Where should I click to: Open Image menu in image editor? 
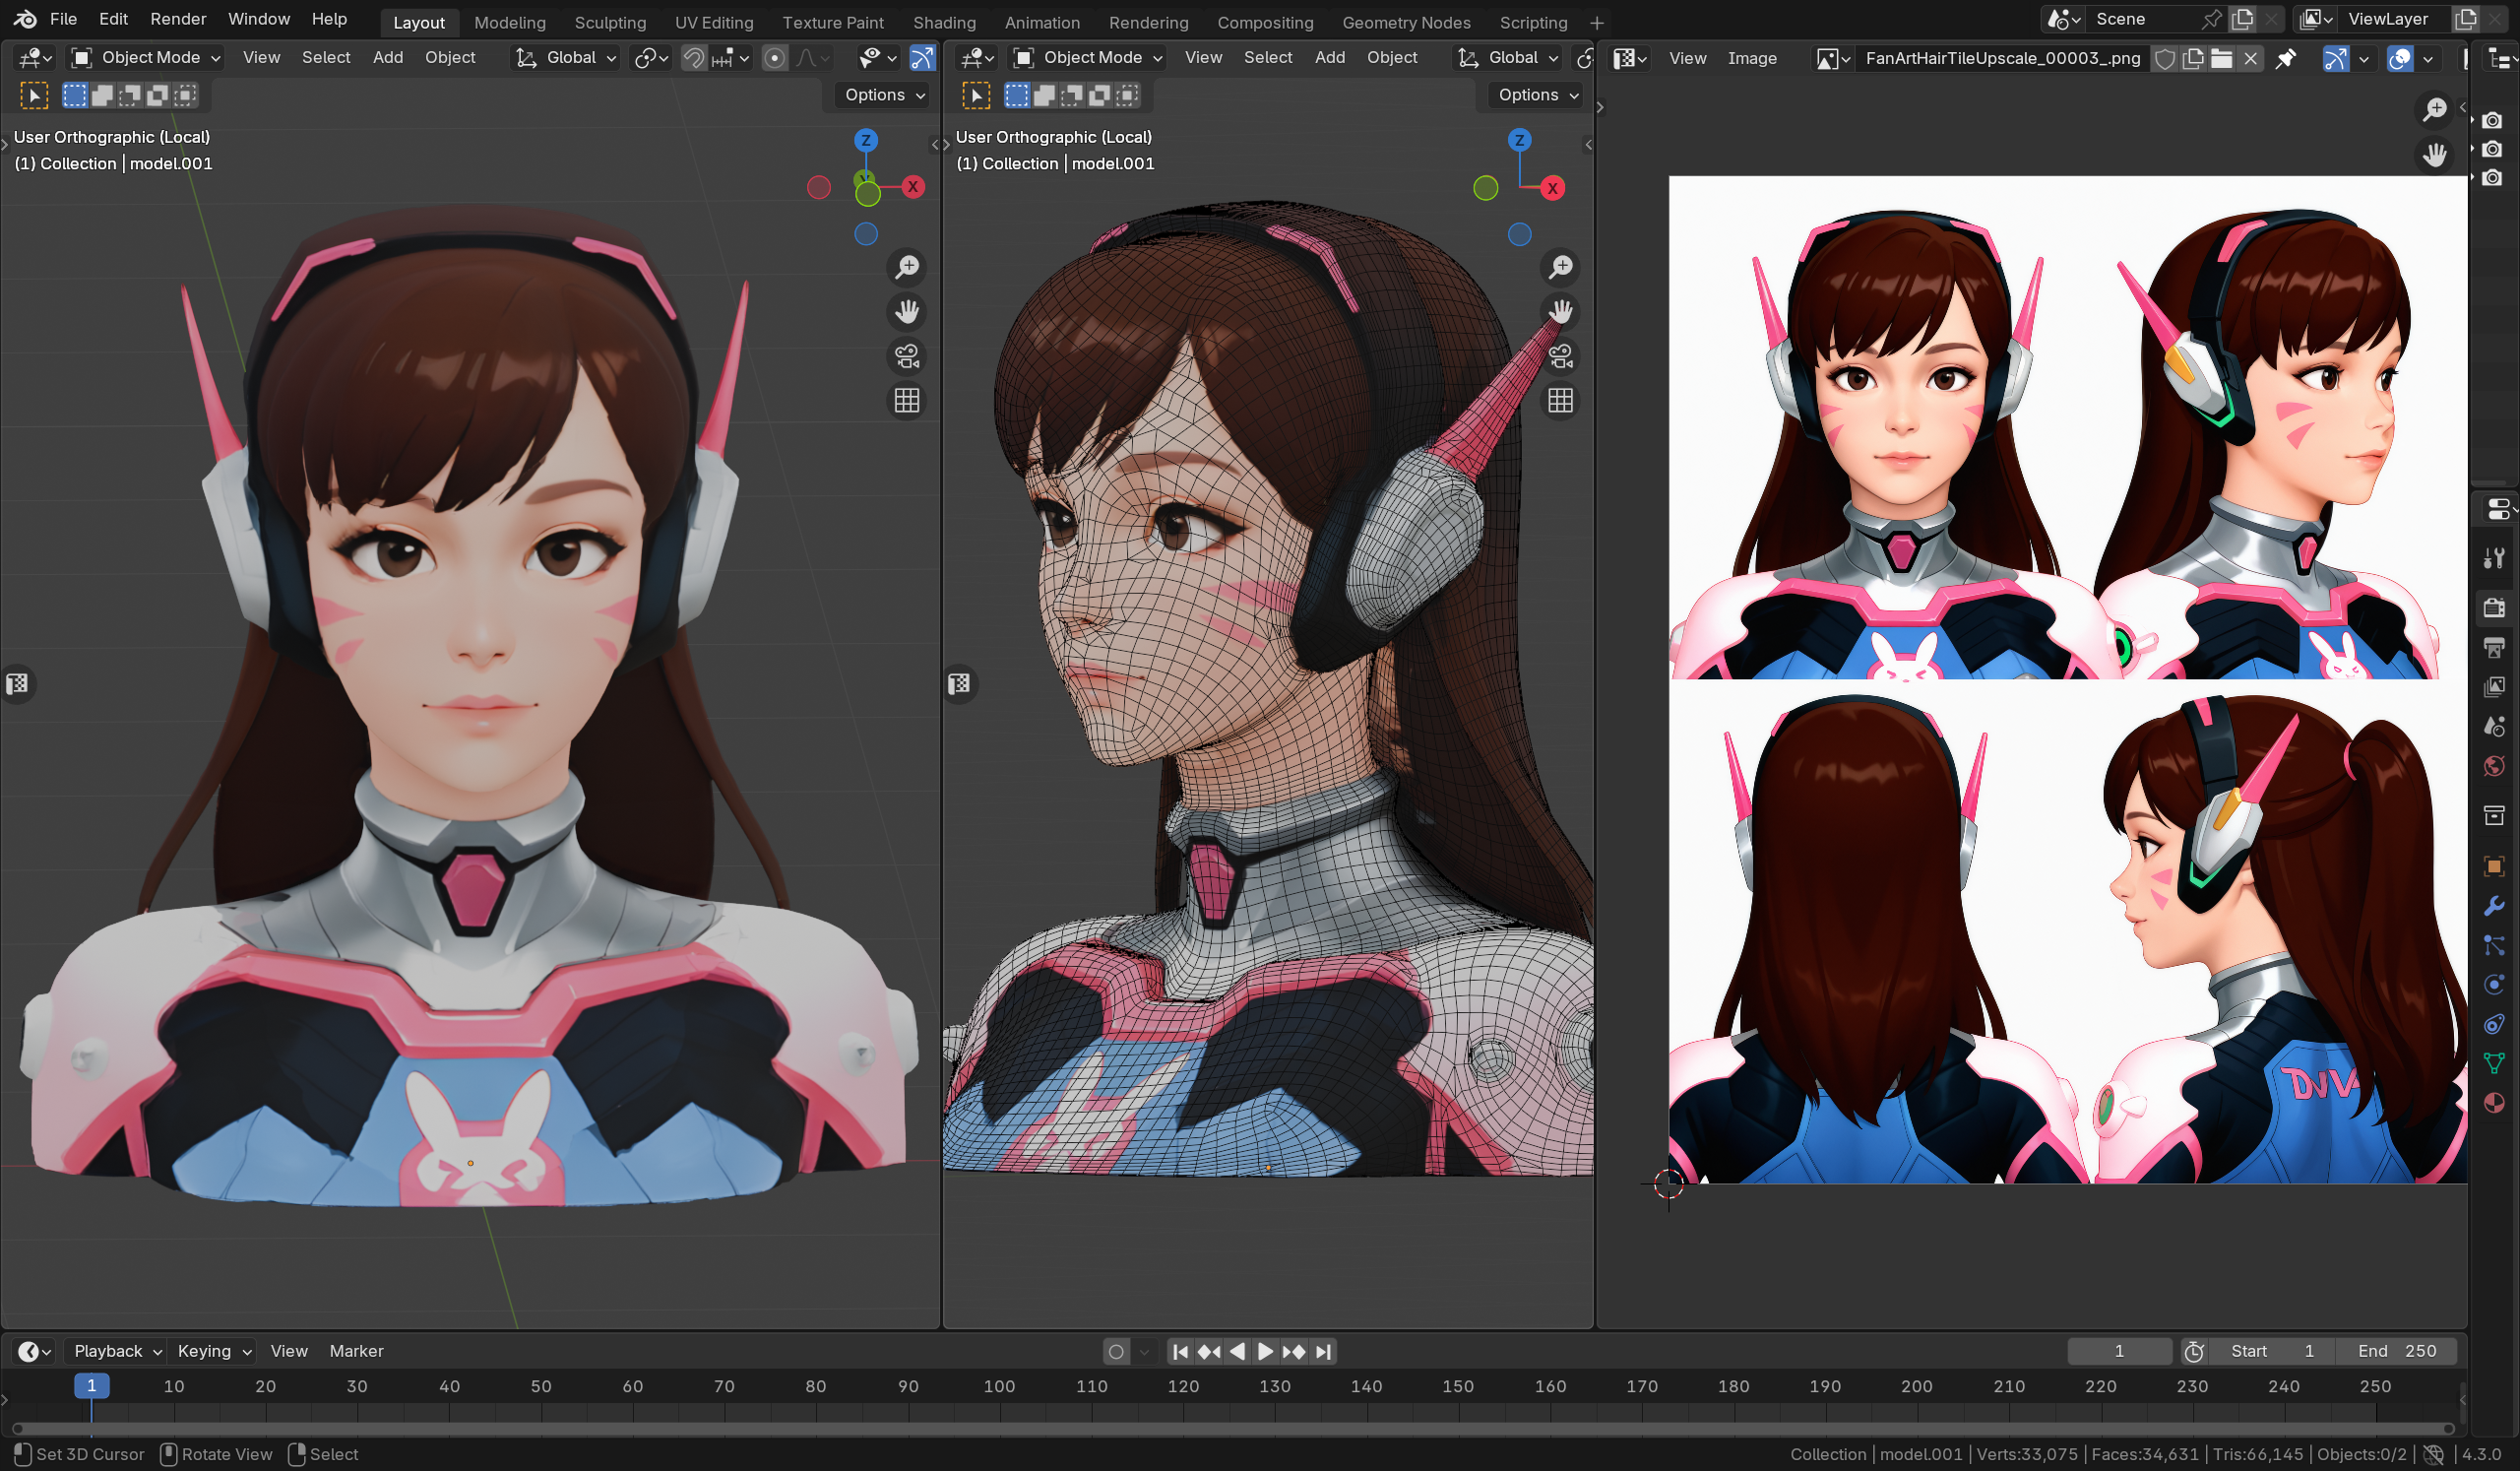(1752, 59)
